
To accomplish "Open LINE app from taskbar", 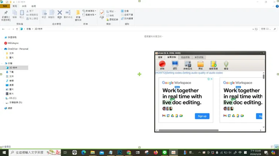I will 165,153.
